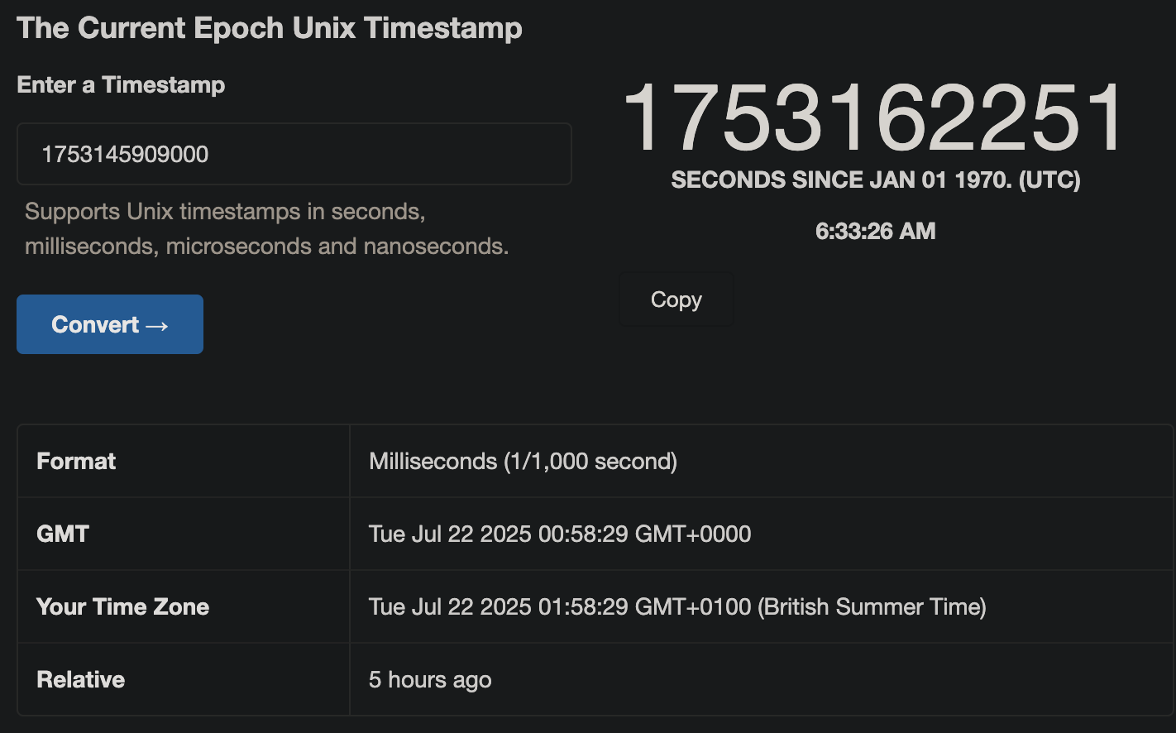
Task: Click "The Current Epoch Unix Timestamp" heading
Action: pyautogui.click(x=270, y=27)
